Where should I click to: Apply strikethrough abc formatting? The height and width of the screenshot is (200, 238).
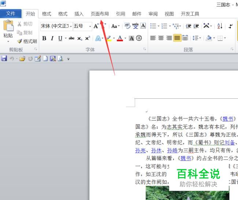(x=71, y=38)
